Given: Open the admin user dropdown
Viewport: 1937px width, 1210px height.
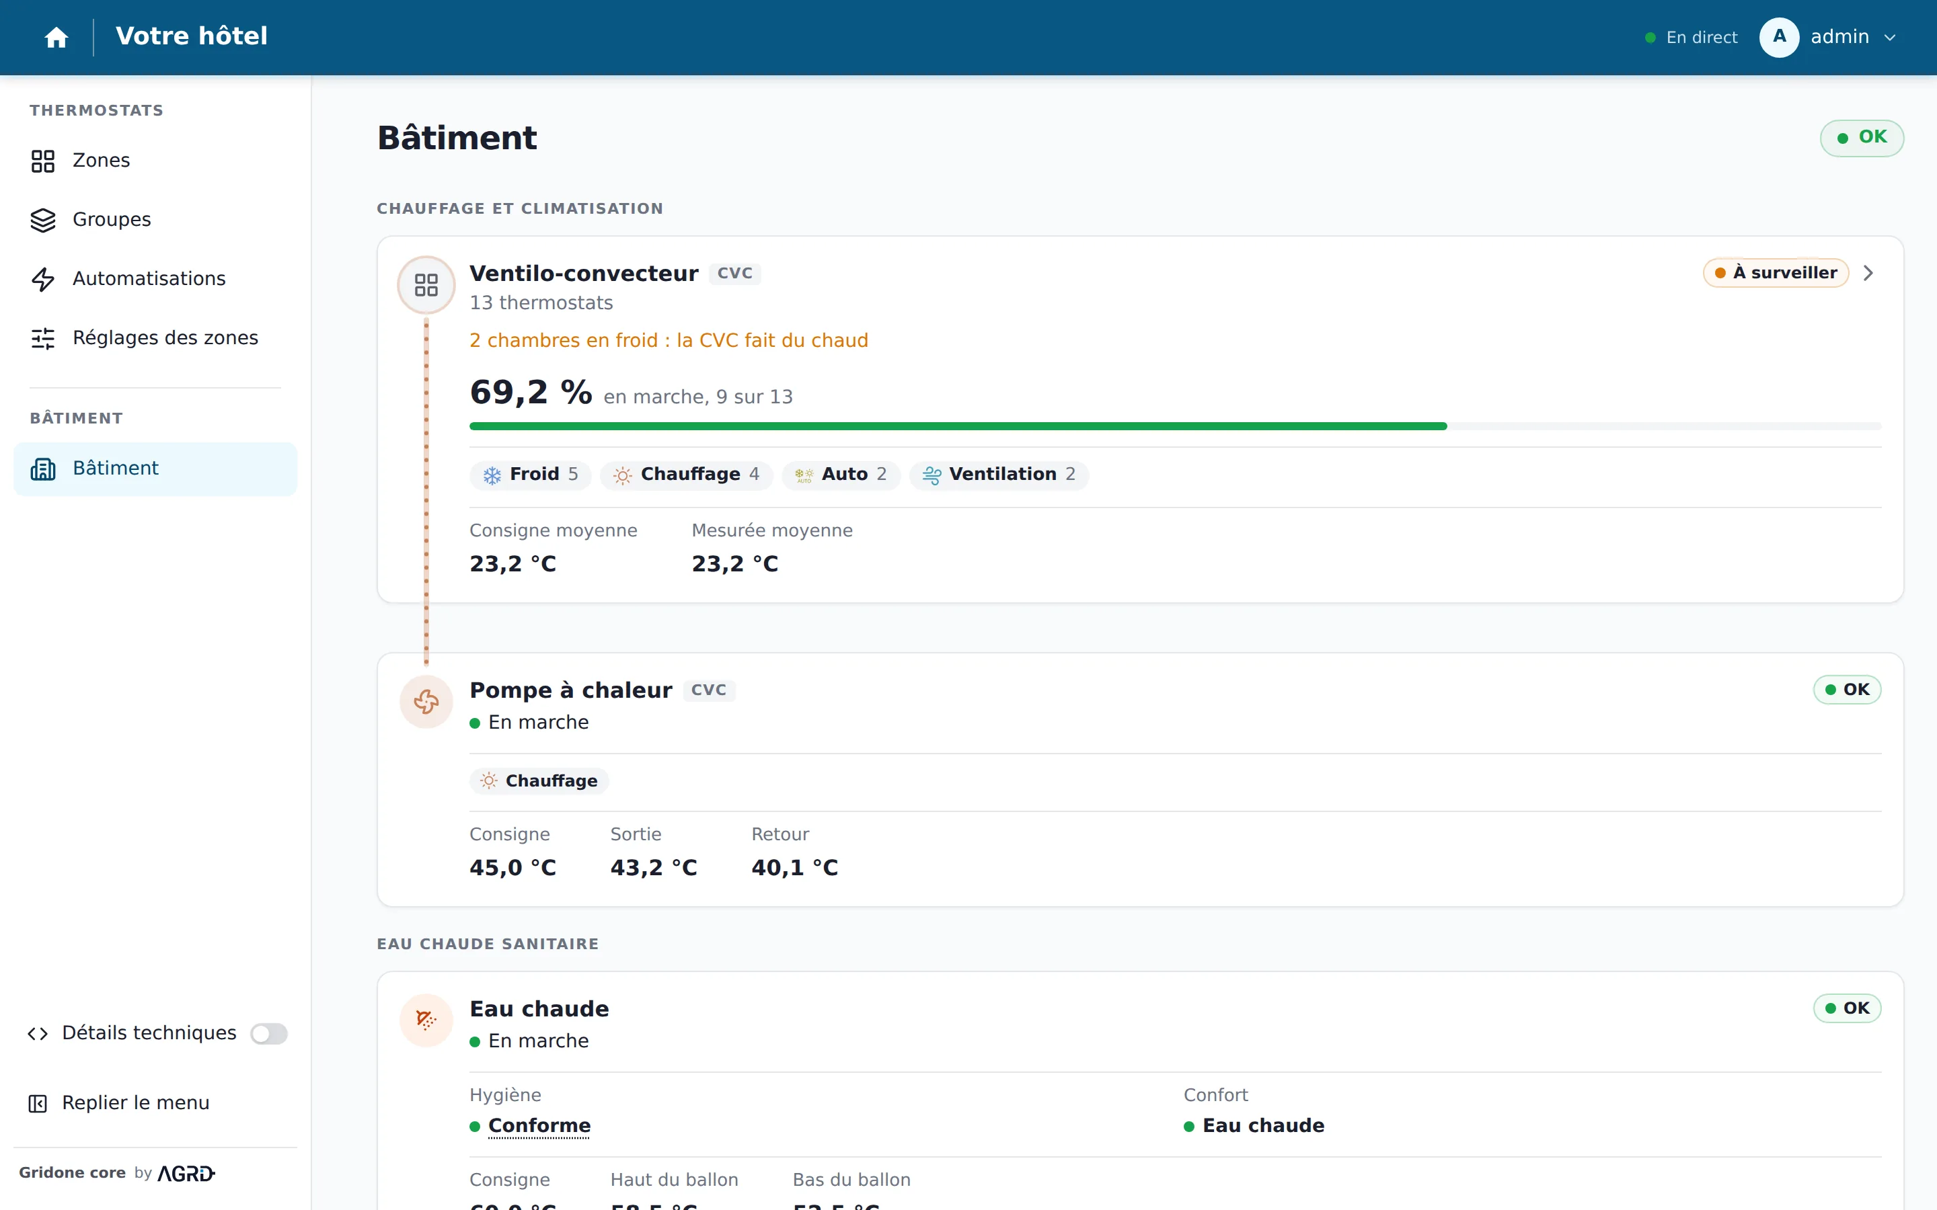Looking at the screenshot, I should (1829, 38).
